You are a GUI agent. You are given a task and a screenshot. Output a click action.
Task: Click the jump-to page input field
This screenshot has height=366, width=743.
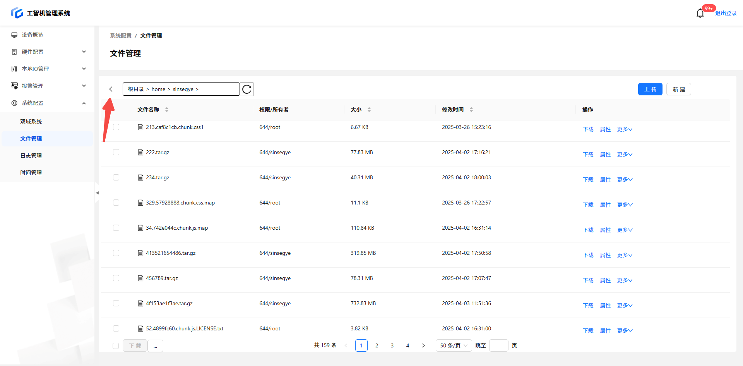tap(498, 345)
